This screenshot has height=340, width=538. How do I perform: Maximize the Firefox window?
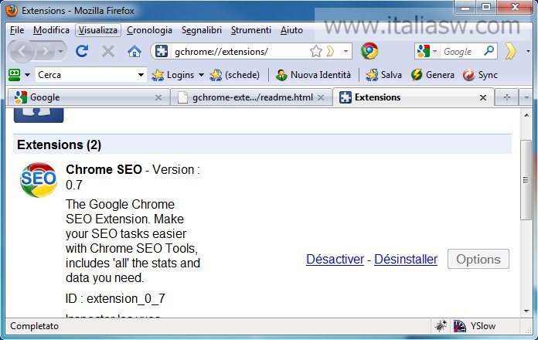[486, 7]
